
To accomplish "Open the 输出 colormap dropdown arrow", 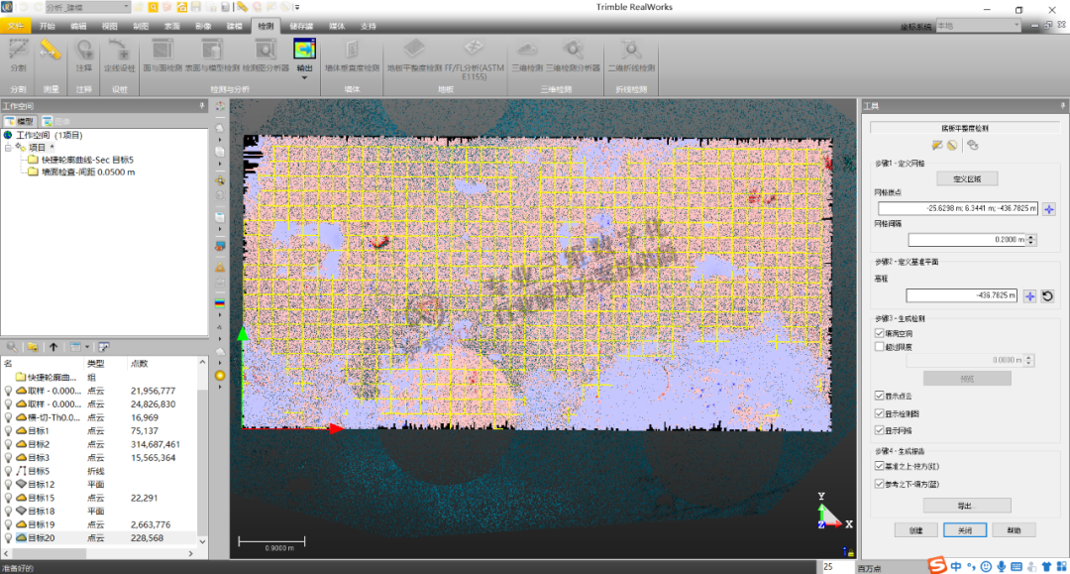I will pyautogui.click(x=304, y=76).
